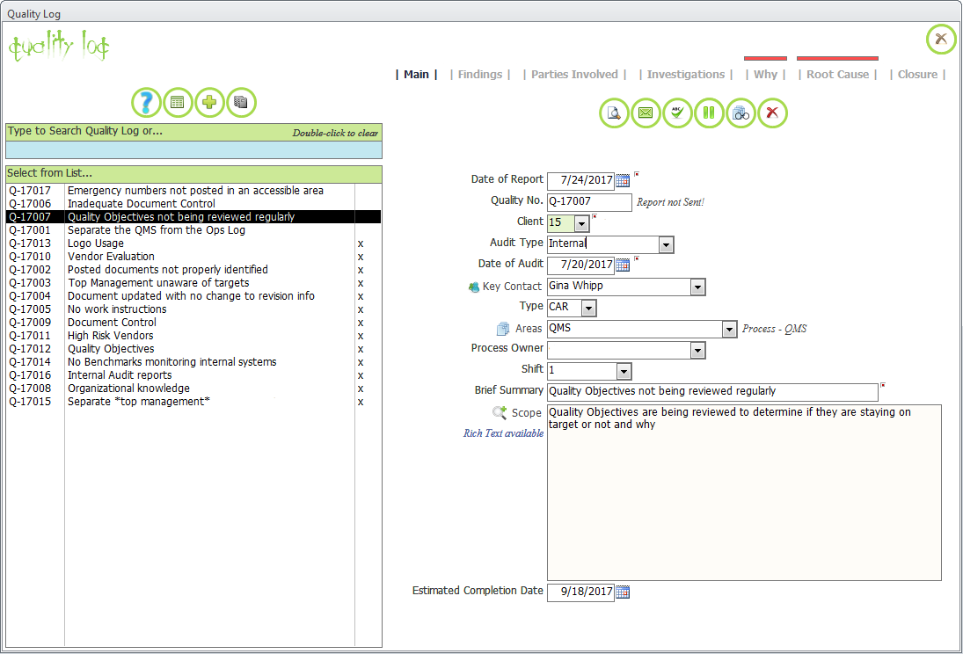Click into the Date of Audit field
The width and height of the screenshot is (963, 654).
tap(581, 265)
